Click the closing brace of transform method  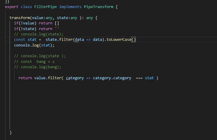11,133
